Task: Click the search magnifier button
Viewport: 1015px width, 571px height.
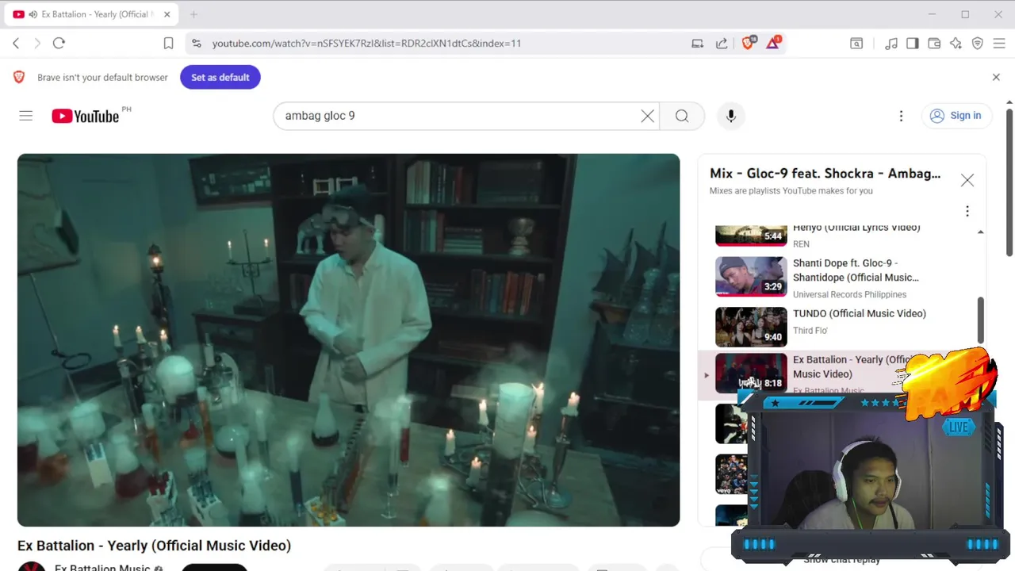Action: [682, 116]
